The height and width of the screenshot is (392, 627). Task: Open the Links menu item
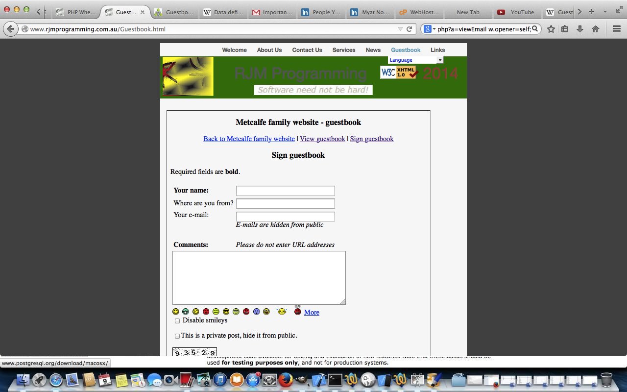pyautogui.click(x=438, y=50)
